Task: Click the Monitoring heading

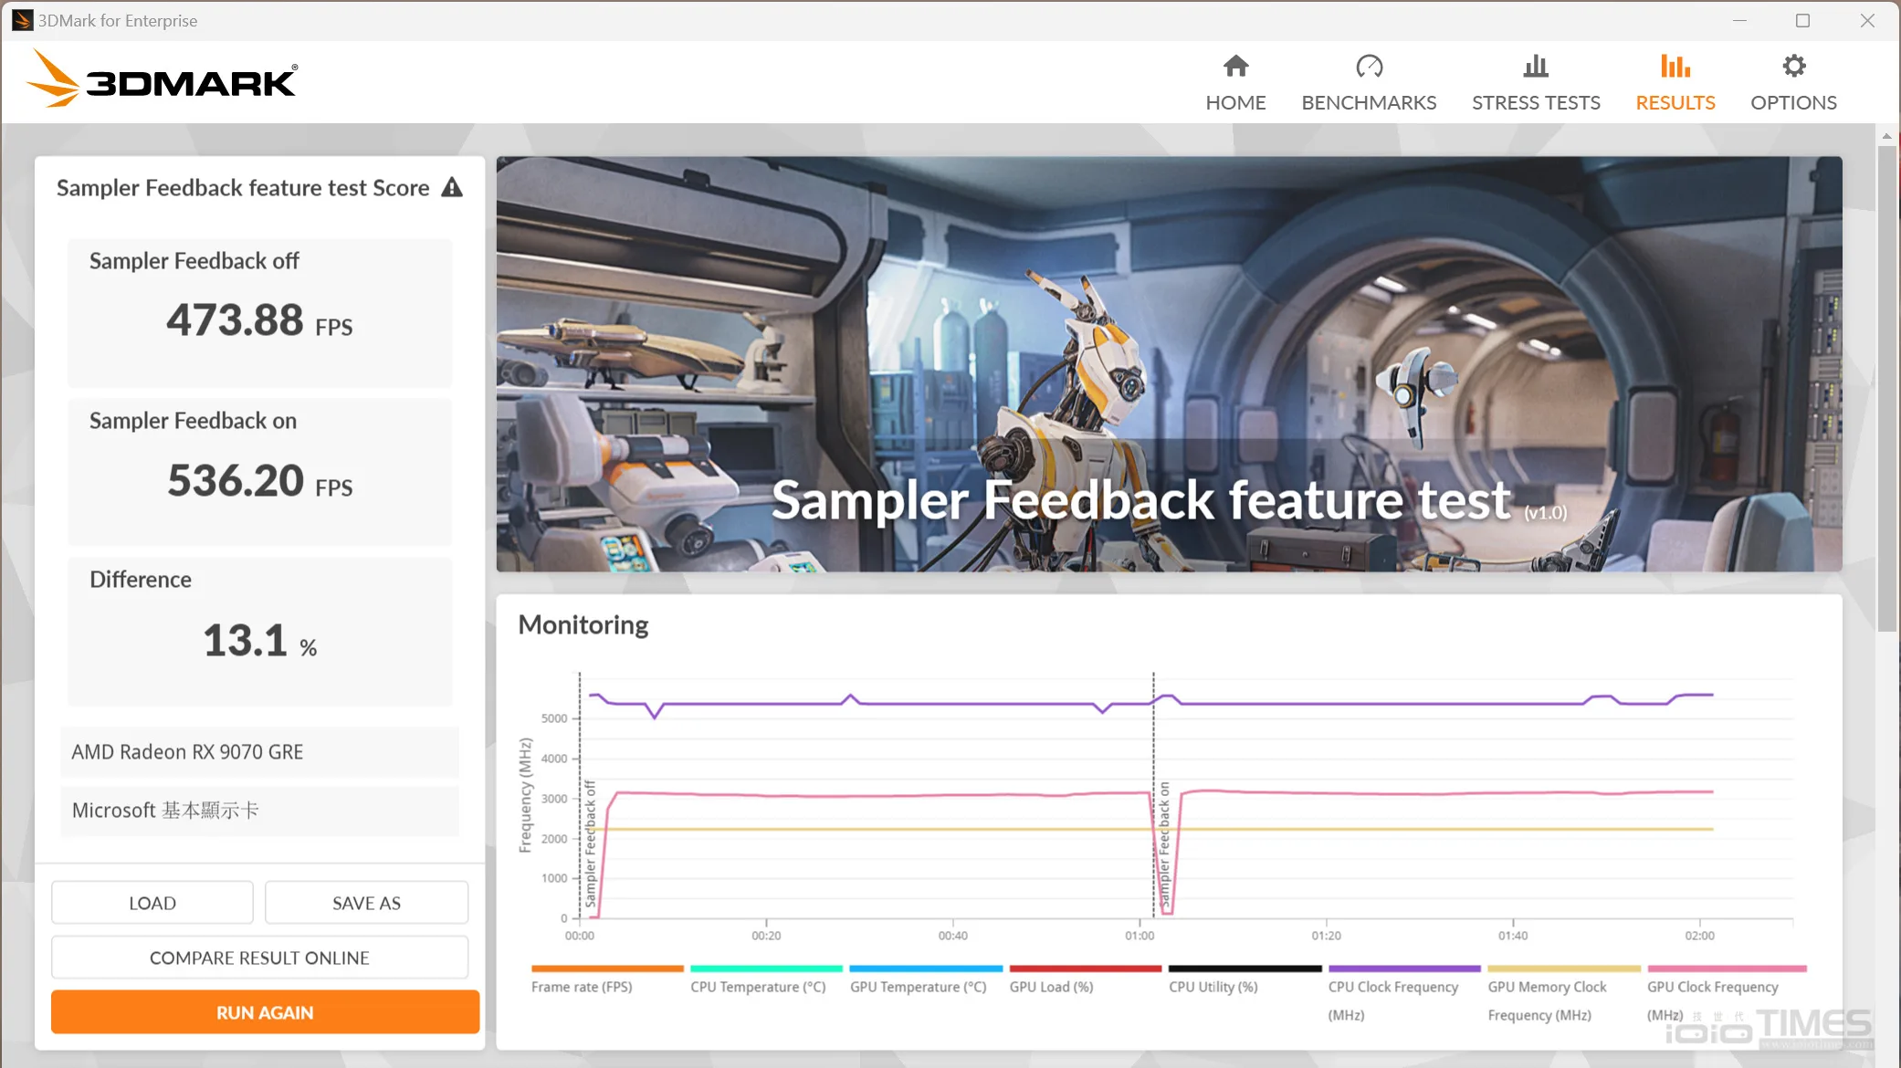Action: point(583,625)
